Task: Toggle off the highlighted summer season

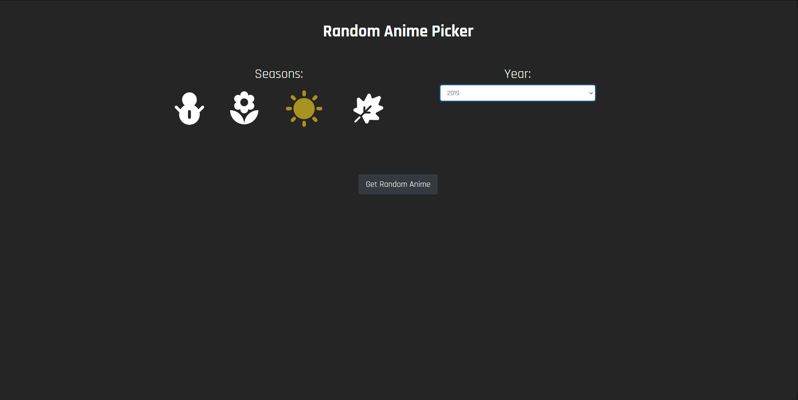Action: click(x=304, y=108)
